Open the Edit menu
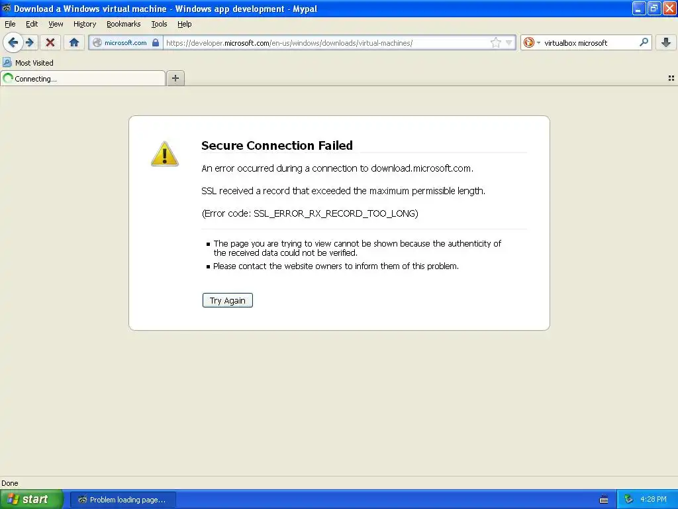 click(x=32, y=24)
